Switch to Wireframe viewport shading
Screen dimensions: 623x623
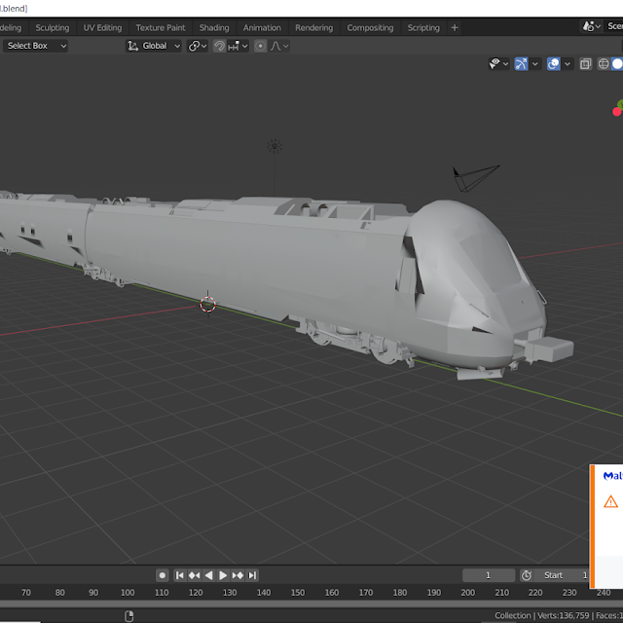604,64
